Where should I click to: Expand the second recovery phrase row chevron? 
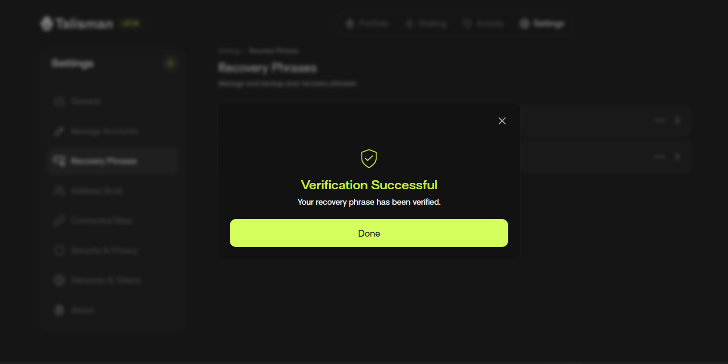pos(678,157)
